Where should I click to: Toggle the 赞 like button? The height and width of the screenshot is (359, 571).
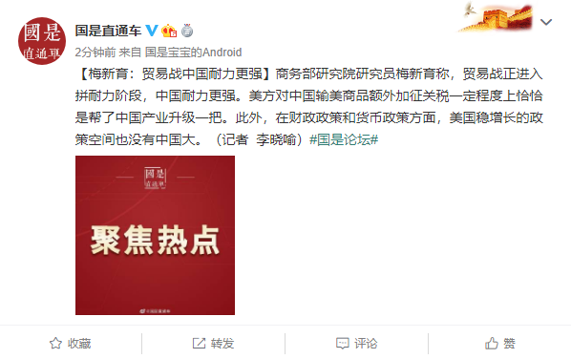(499, 343)
